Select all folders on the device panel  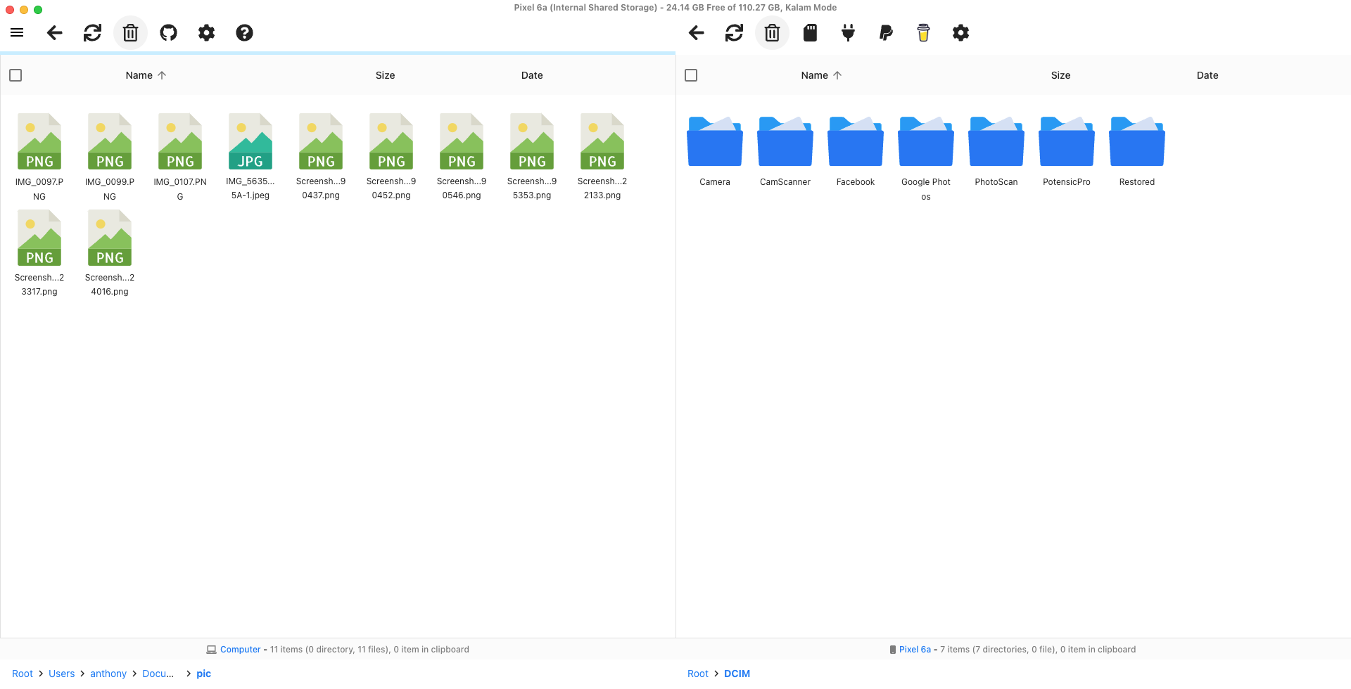(690, 75)
